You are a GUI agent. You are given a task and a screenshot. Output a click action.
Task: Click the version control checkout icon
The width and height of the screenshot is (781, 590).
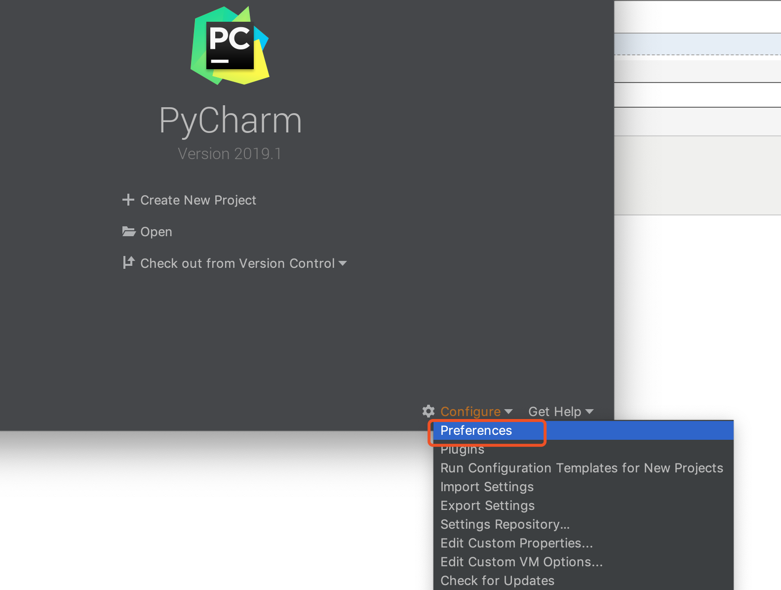point(128,262)
